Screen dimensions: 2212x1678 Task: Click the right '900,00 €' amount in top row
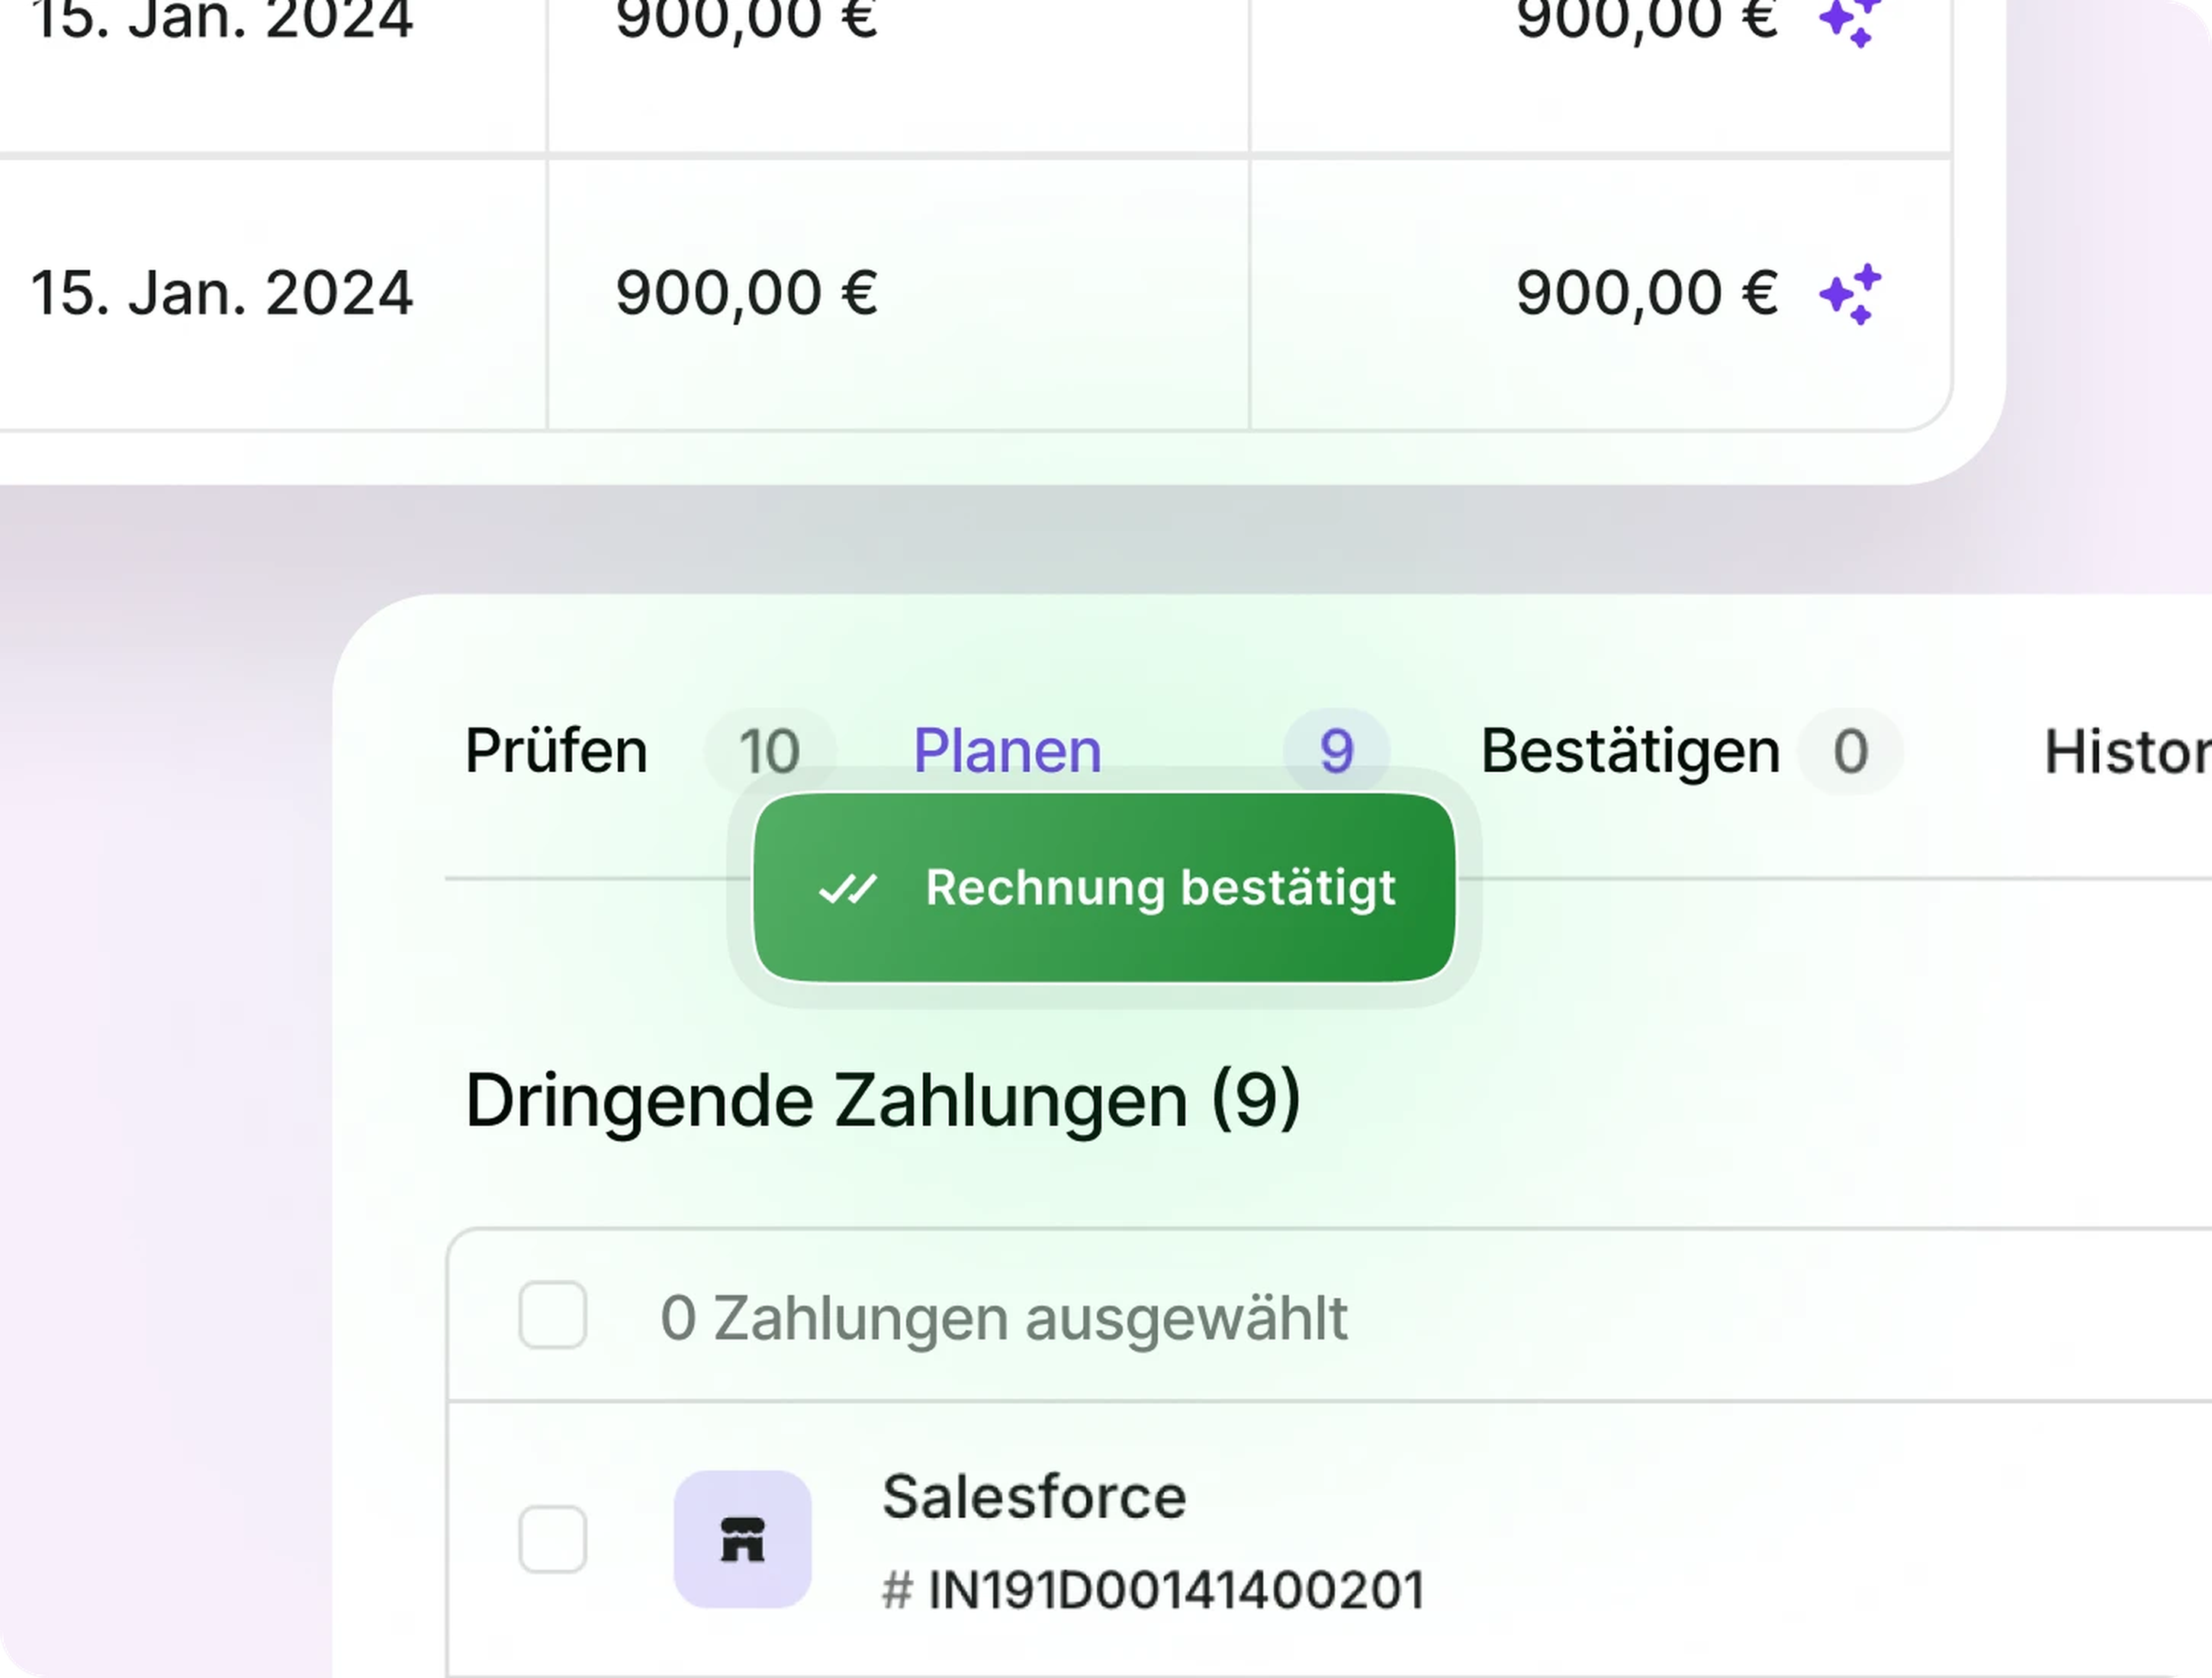(x=1647, y=22)
